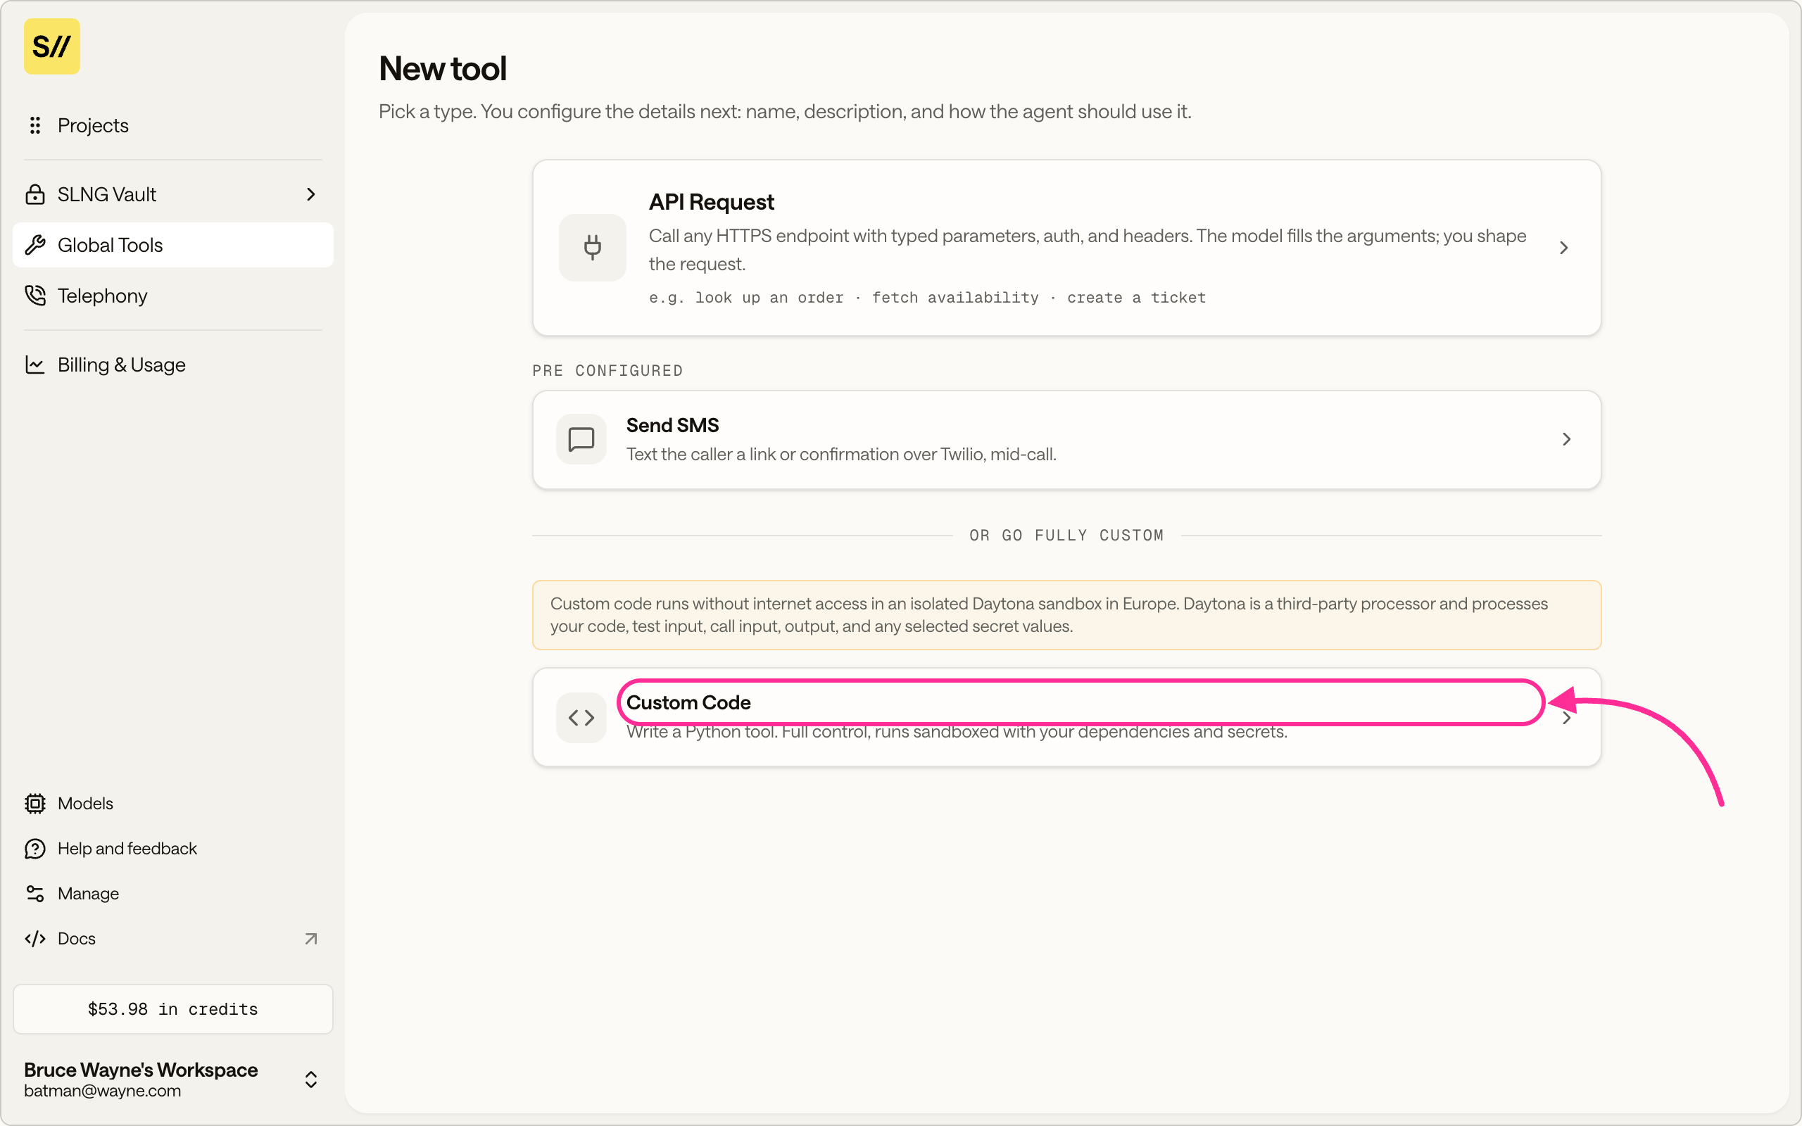
Task: Click the batman@wayne.com email
Action: 102,1091
